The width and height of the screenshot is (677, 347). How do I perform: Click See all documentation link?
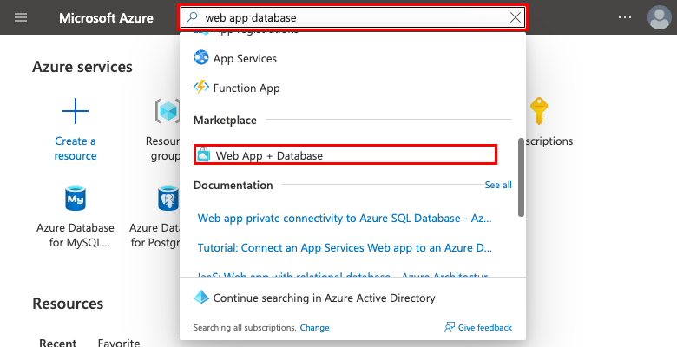[x=498, y=185]
